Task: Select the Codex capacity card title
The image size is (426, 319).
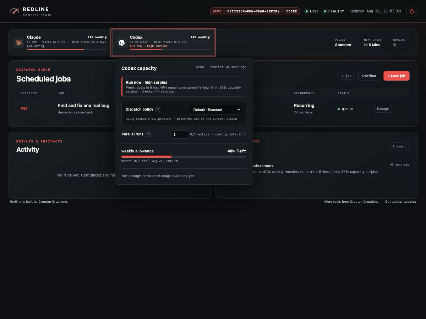Action: click(x=136, y=37)
